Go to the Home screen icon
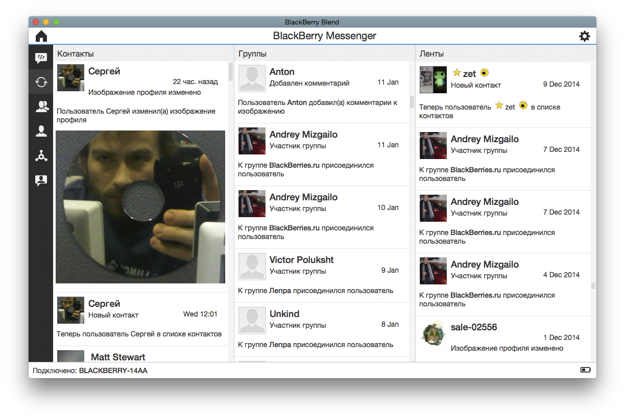Image resolution: width=625 pixels, height=419 pixels. (41, 36)
